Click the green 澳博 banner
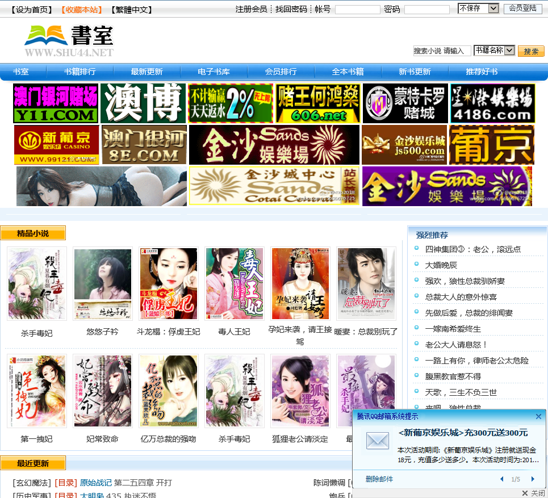This screenshot has height=498, width=548. (x=143, y=103)
